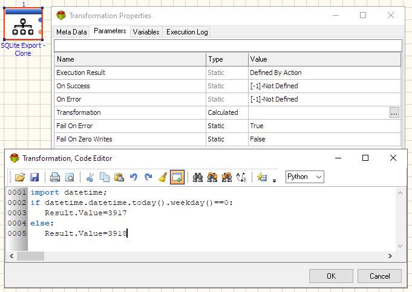The height and width of the screenshot is (292, 412).
Task: Close the Transformation Properties window
Action: pyautogui.click(x=391, y=15)
